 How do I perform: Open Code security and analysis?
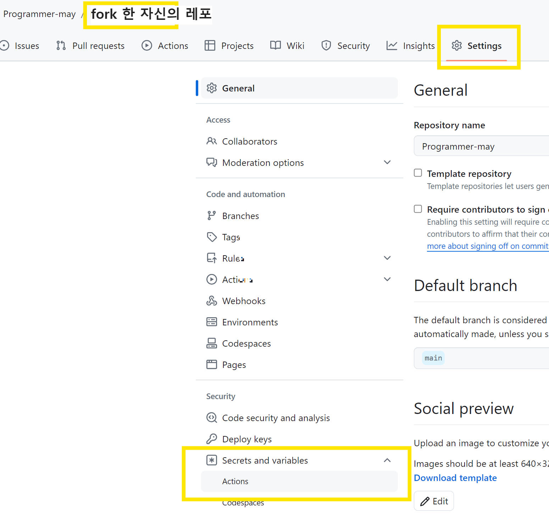point(299,418)
